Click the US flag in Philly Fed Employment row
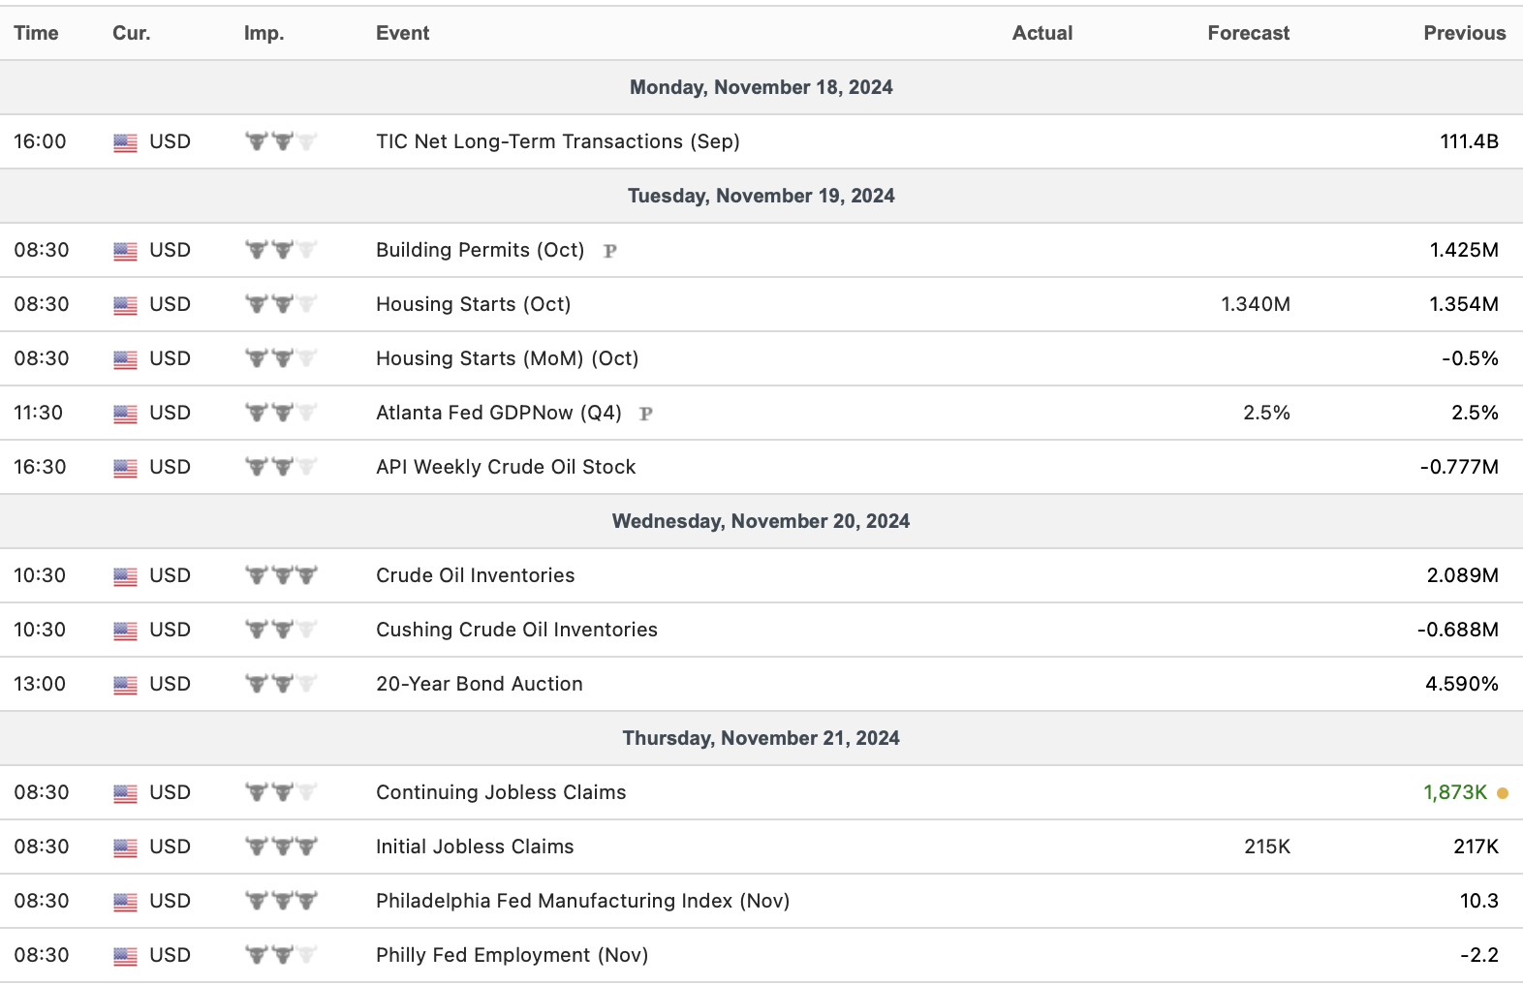1523x986 pixels. click(x=125, y=956)
